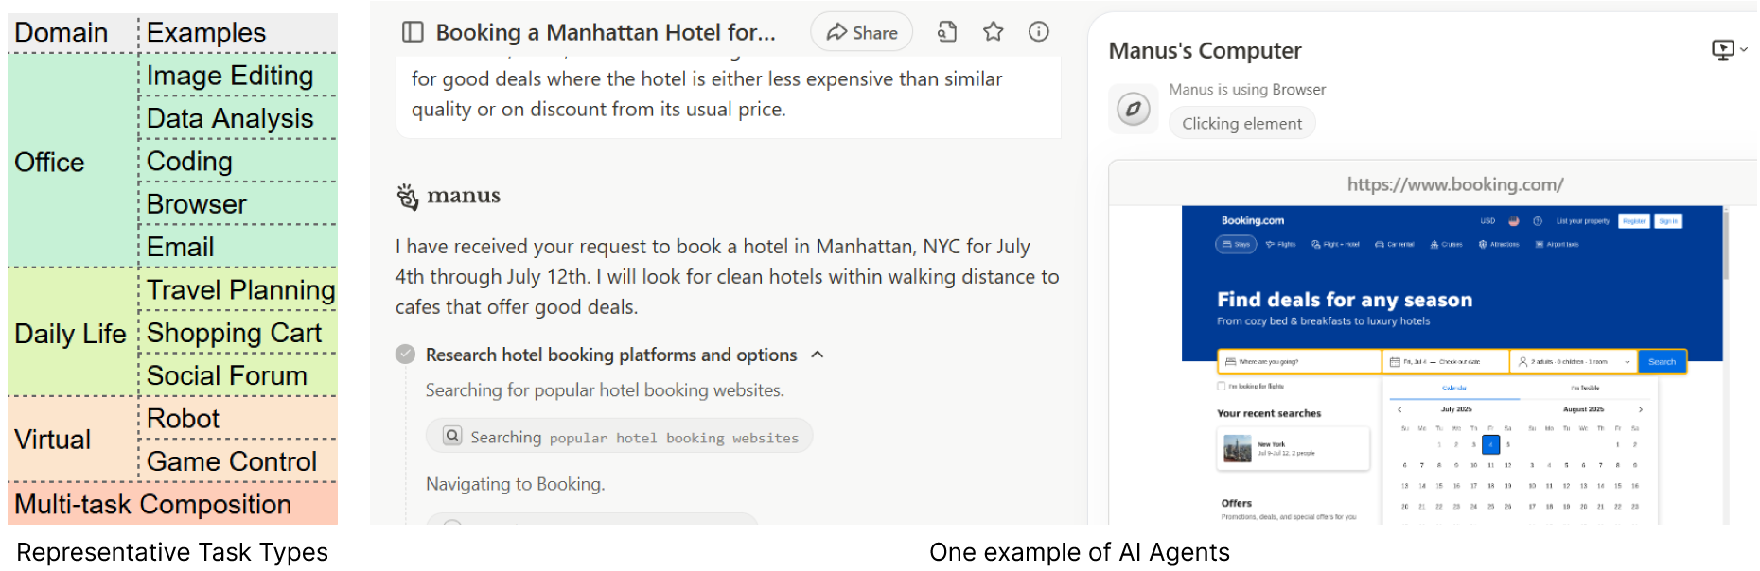The width and height of the screenshot is (1760, 571).
Task: Expand the Manus's Computer screen dropdown
Action: coord(1729,50)
